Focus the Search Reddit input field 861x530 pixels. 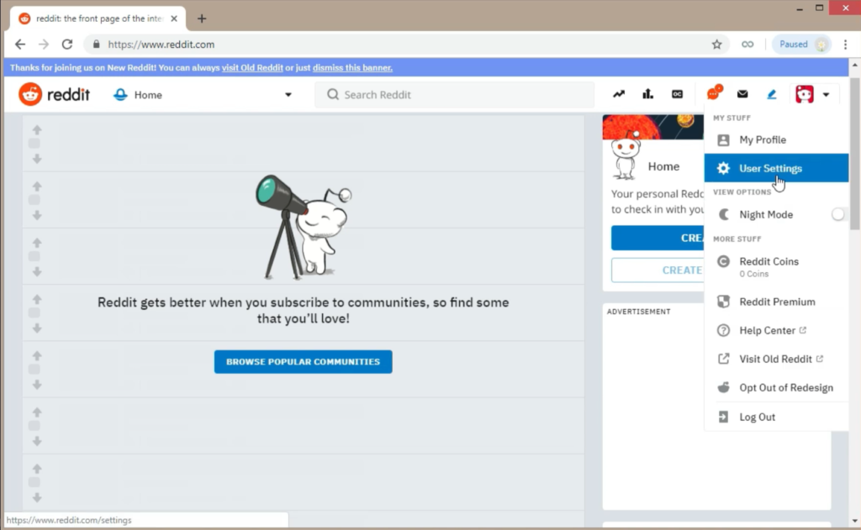pyautogui.click(x=455, y=94)
